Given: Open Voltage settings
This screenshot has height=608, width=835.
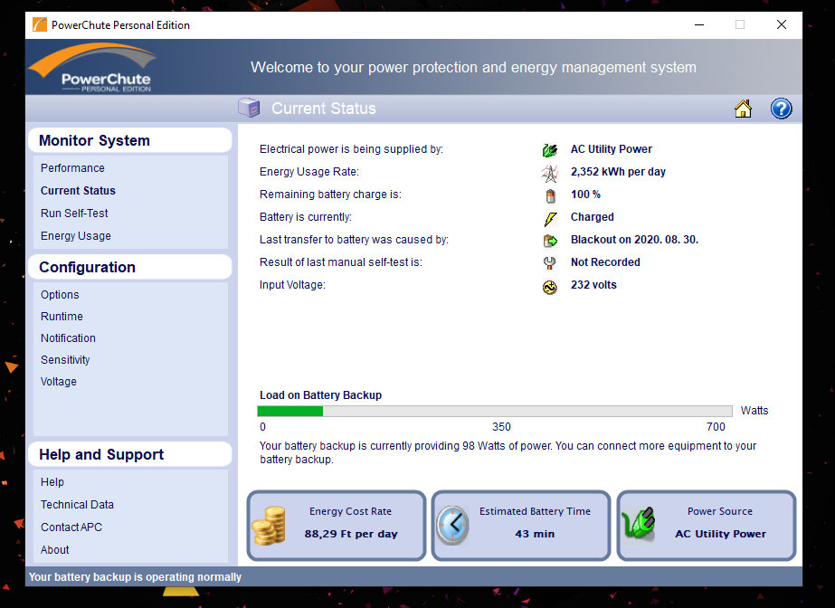Looking at the screenshot, I should pyautogui.click(x=59, y=382).
